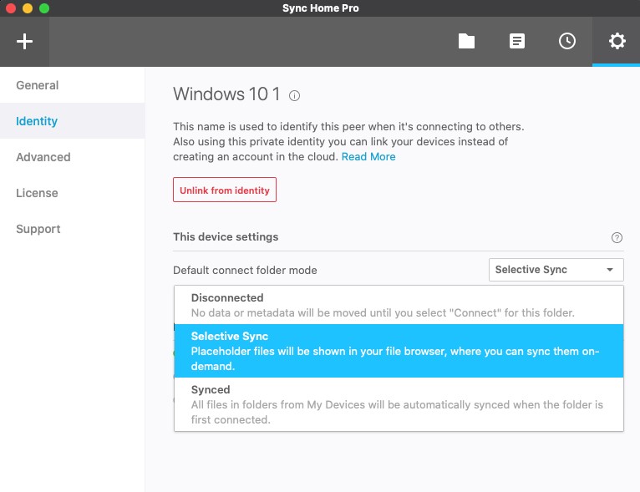Maximize the window with green button
Viewport: 640px width, 492px height.
tap(44, 8)
